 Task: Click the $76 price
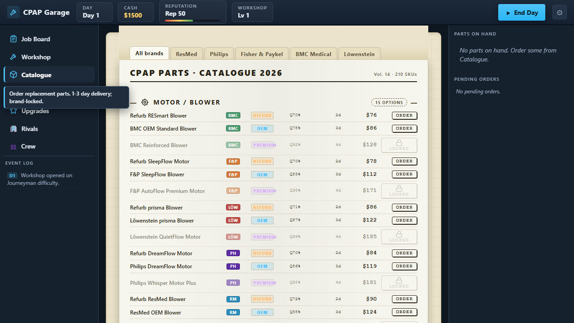(x=371, y=115)
